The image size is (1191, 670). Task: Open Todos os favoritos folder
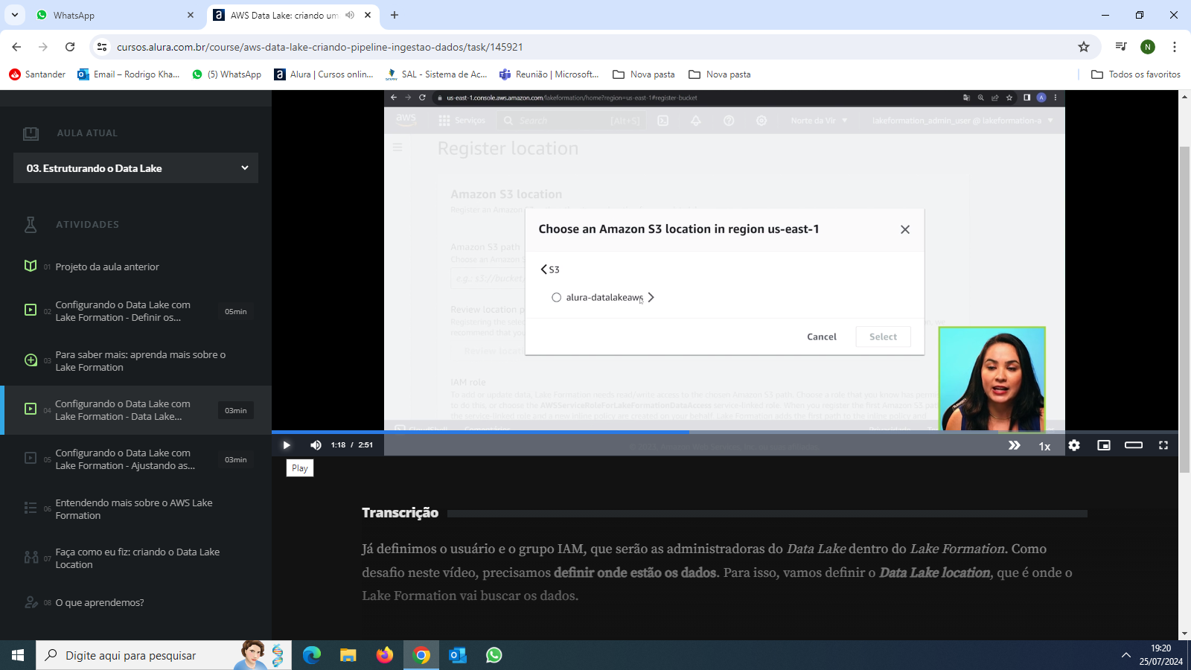point(1136,74)
